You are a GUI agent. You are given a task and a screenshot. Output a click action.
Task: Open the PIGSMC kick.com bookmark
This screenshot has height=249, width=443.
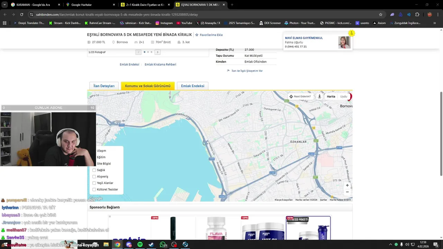(336, 23)
